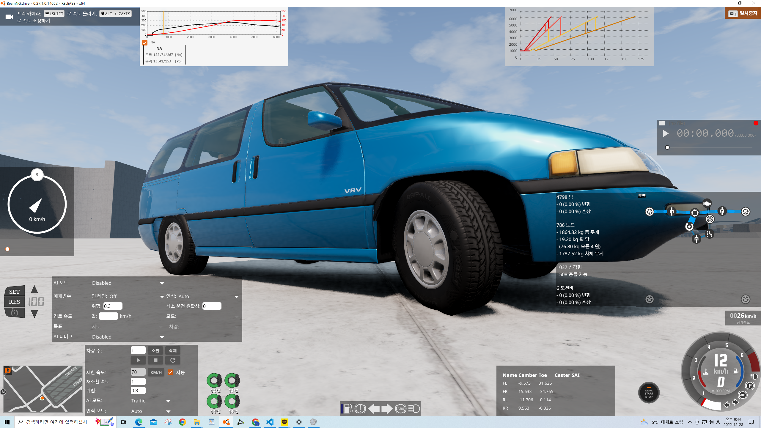761x428 pixels.
Task: Click the 최소 운전 원활성 input field
Action: point(212,306)
